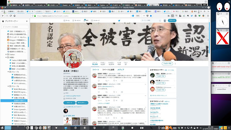
Task: Open Twitter notifications bell
Action: 86,21
